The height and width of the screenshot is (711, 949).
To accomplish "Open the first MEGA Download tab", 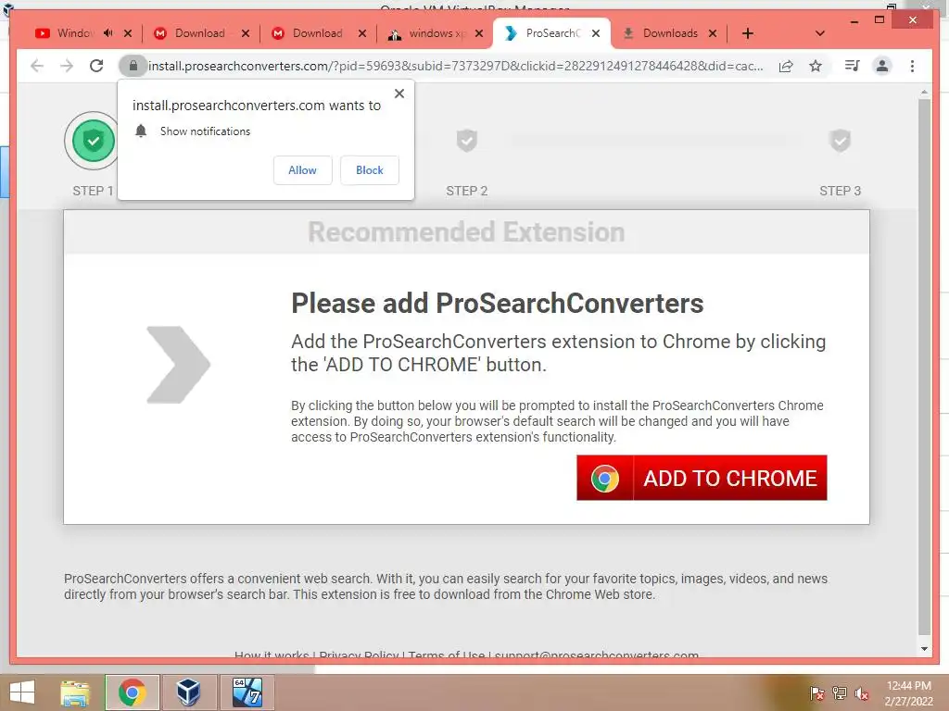I will coord(191,33).
